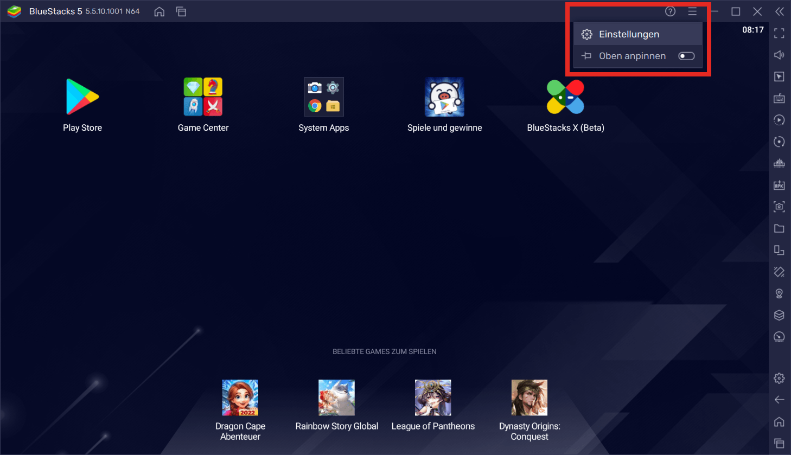The image size is (791, 455).
Task: Click the hamburger menu icon
Action: point(692,11)
